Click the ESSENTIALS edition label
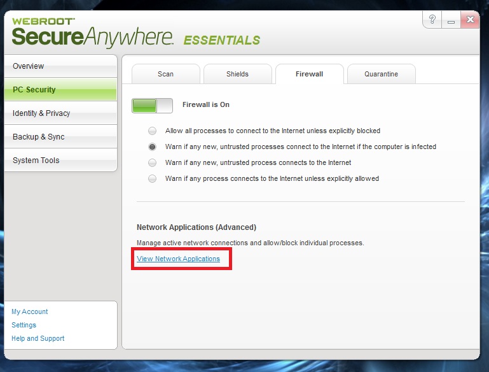The width and height of the screenshot is (489, 372). tap(222, 40)
